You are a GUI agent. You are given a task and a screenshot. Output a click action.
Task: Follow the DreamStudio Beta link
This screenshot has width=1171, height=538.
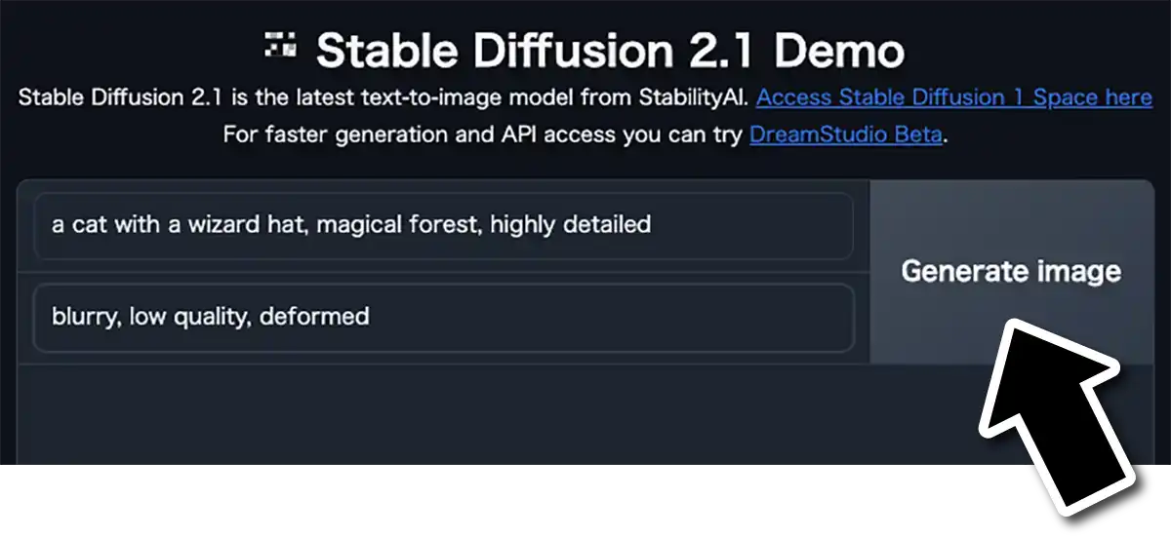click(x=846, y=134)
